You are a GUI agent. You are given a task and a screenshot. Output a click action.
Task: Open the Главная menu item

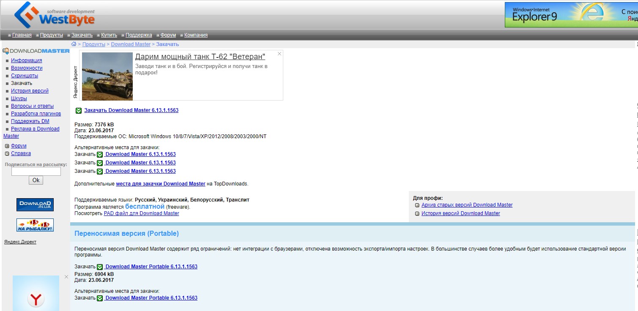[x=22, y=35]
